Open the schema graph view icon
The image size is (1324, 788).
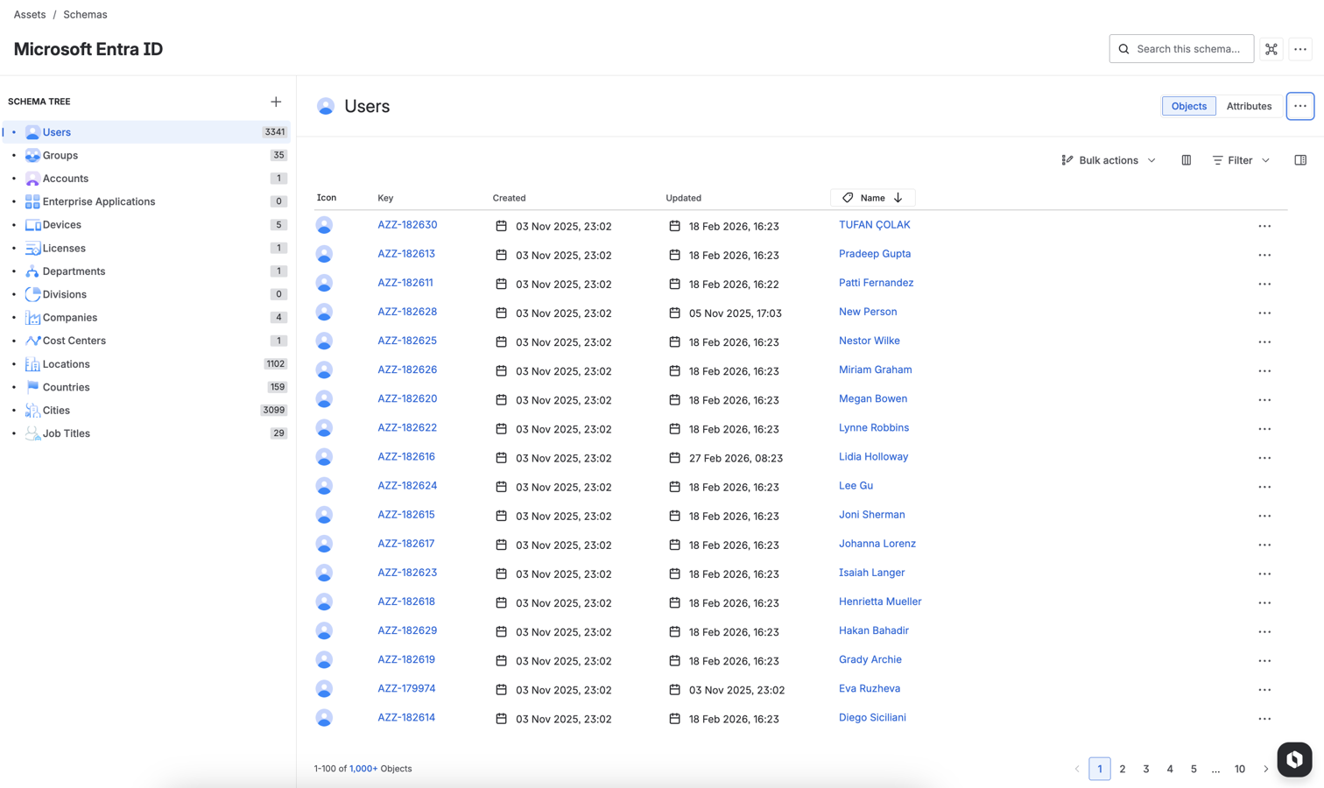1271,49
